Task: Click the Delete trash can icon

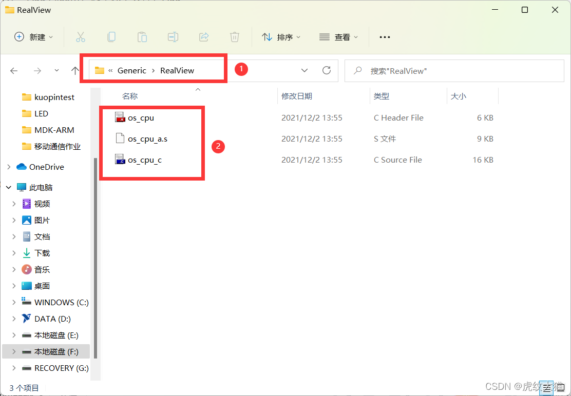Action: coord(235,37)
